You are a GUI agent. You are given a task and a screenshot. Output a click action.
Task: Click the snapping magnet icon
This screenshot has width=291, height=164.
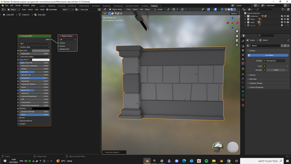[173, 9]
